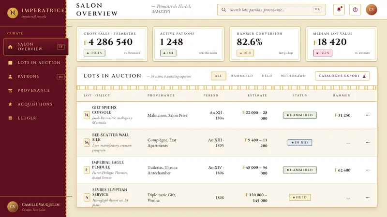Screen dimensions: 387x217
Task: Click the ⌘K shortcut badge
Action: pos(317,9)
